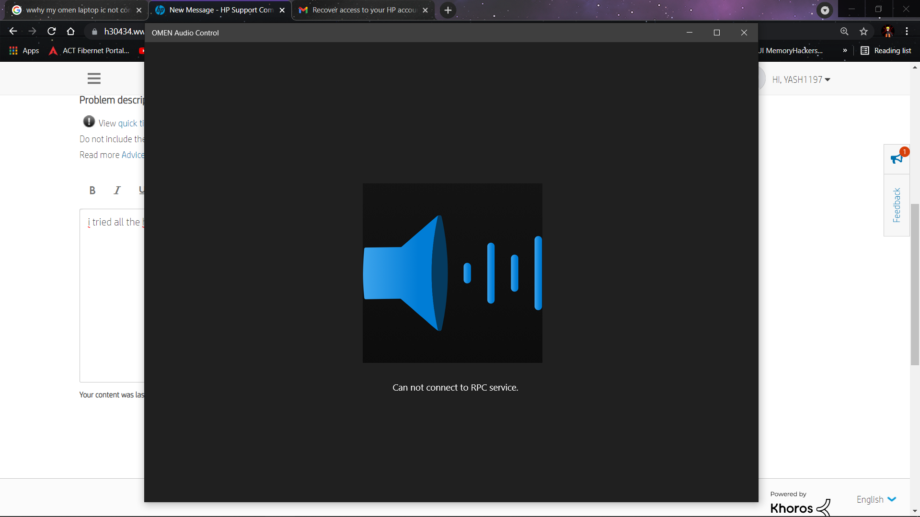This screenshot has height=517, width=920.
Task: Switch to the Gmail Recover access tab
Action: tap(363, 10)
